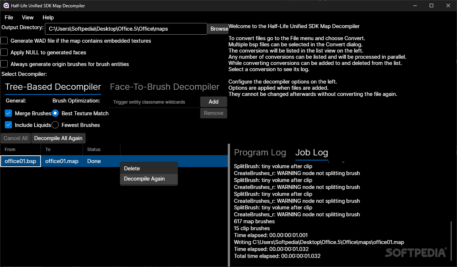
Task: Select the office01.map cell
Action: [x=62, y=161]
